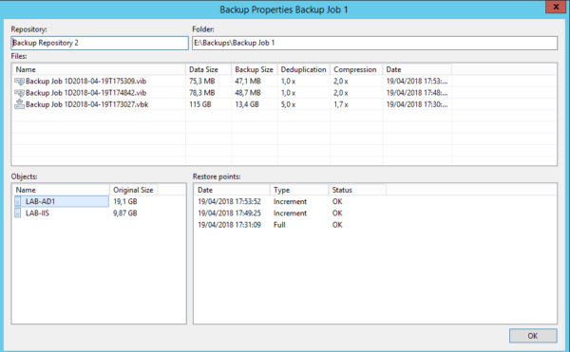The image size is (570, 352).
Task: Sort objects by Name column header
Action: [x=61, y=190]
